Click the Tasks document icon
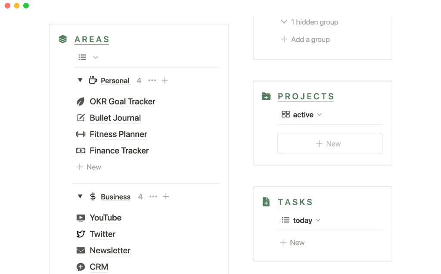Image resolution: width=441 pixels, height=274 pixels. (266, 202)
